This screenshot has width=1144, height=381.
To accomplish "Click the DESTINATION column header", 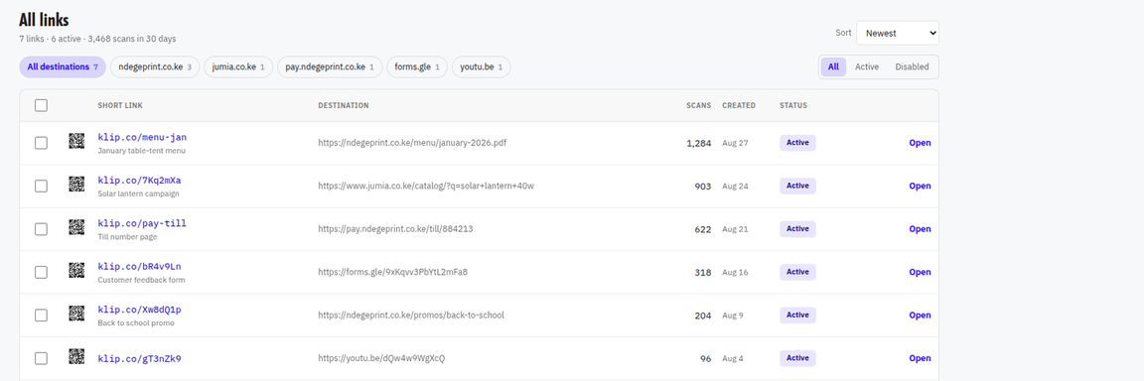I will point(343,105).
